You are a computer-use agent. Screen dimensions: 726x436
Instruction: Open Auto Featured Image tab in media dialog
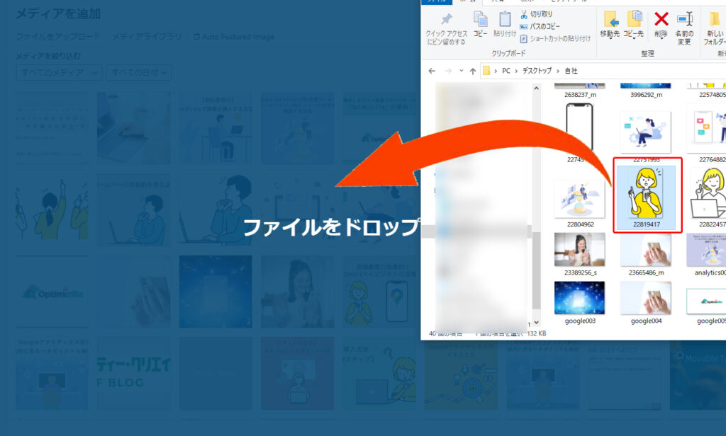tap(234, 37)
